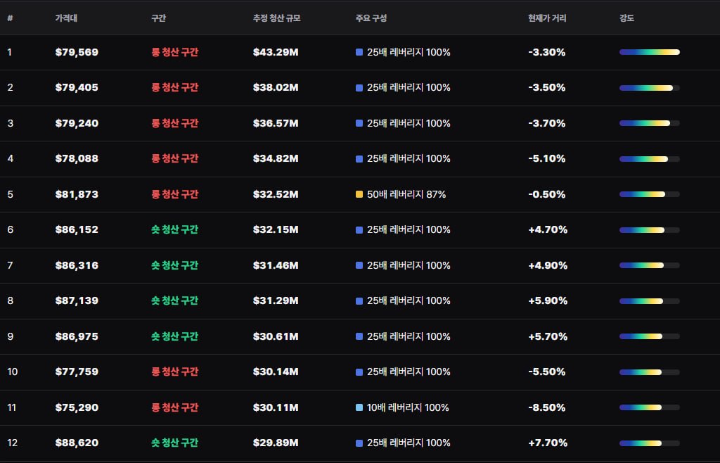Viewport: 720px width, 463px height.
Task: Select the 현재가 거리 column header
Action: (547, 18)
